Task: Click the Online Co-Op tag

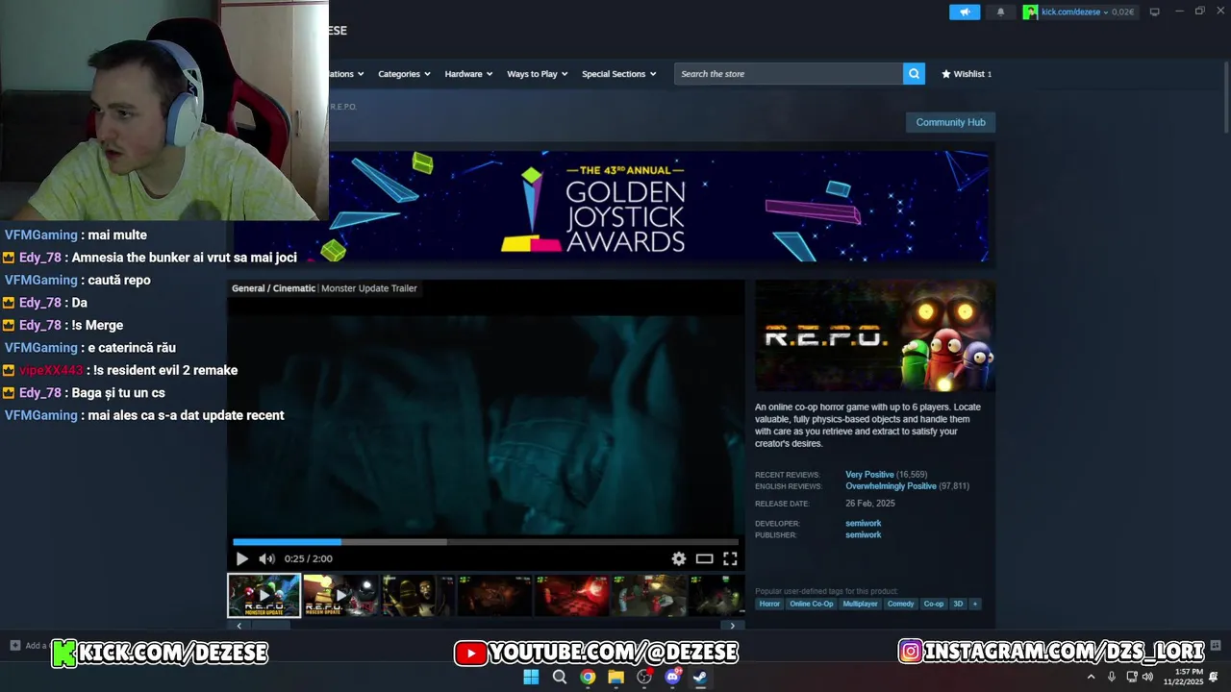Action: pyautogui.click(x=812, y=604)
